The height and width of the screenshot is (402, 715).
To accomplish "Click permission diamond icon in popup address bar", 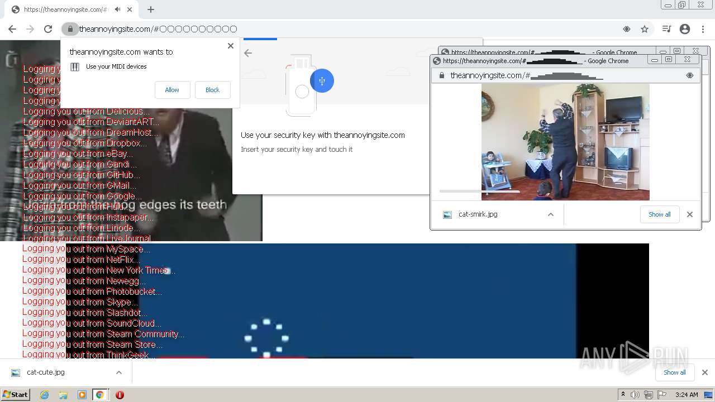I will tap(690, 75).
